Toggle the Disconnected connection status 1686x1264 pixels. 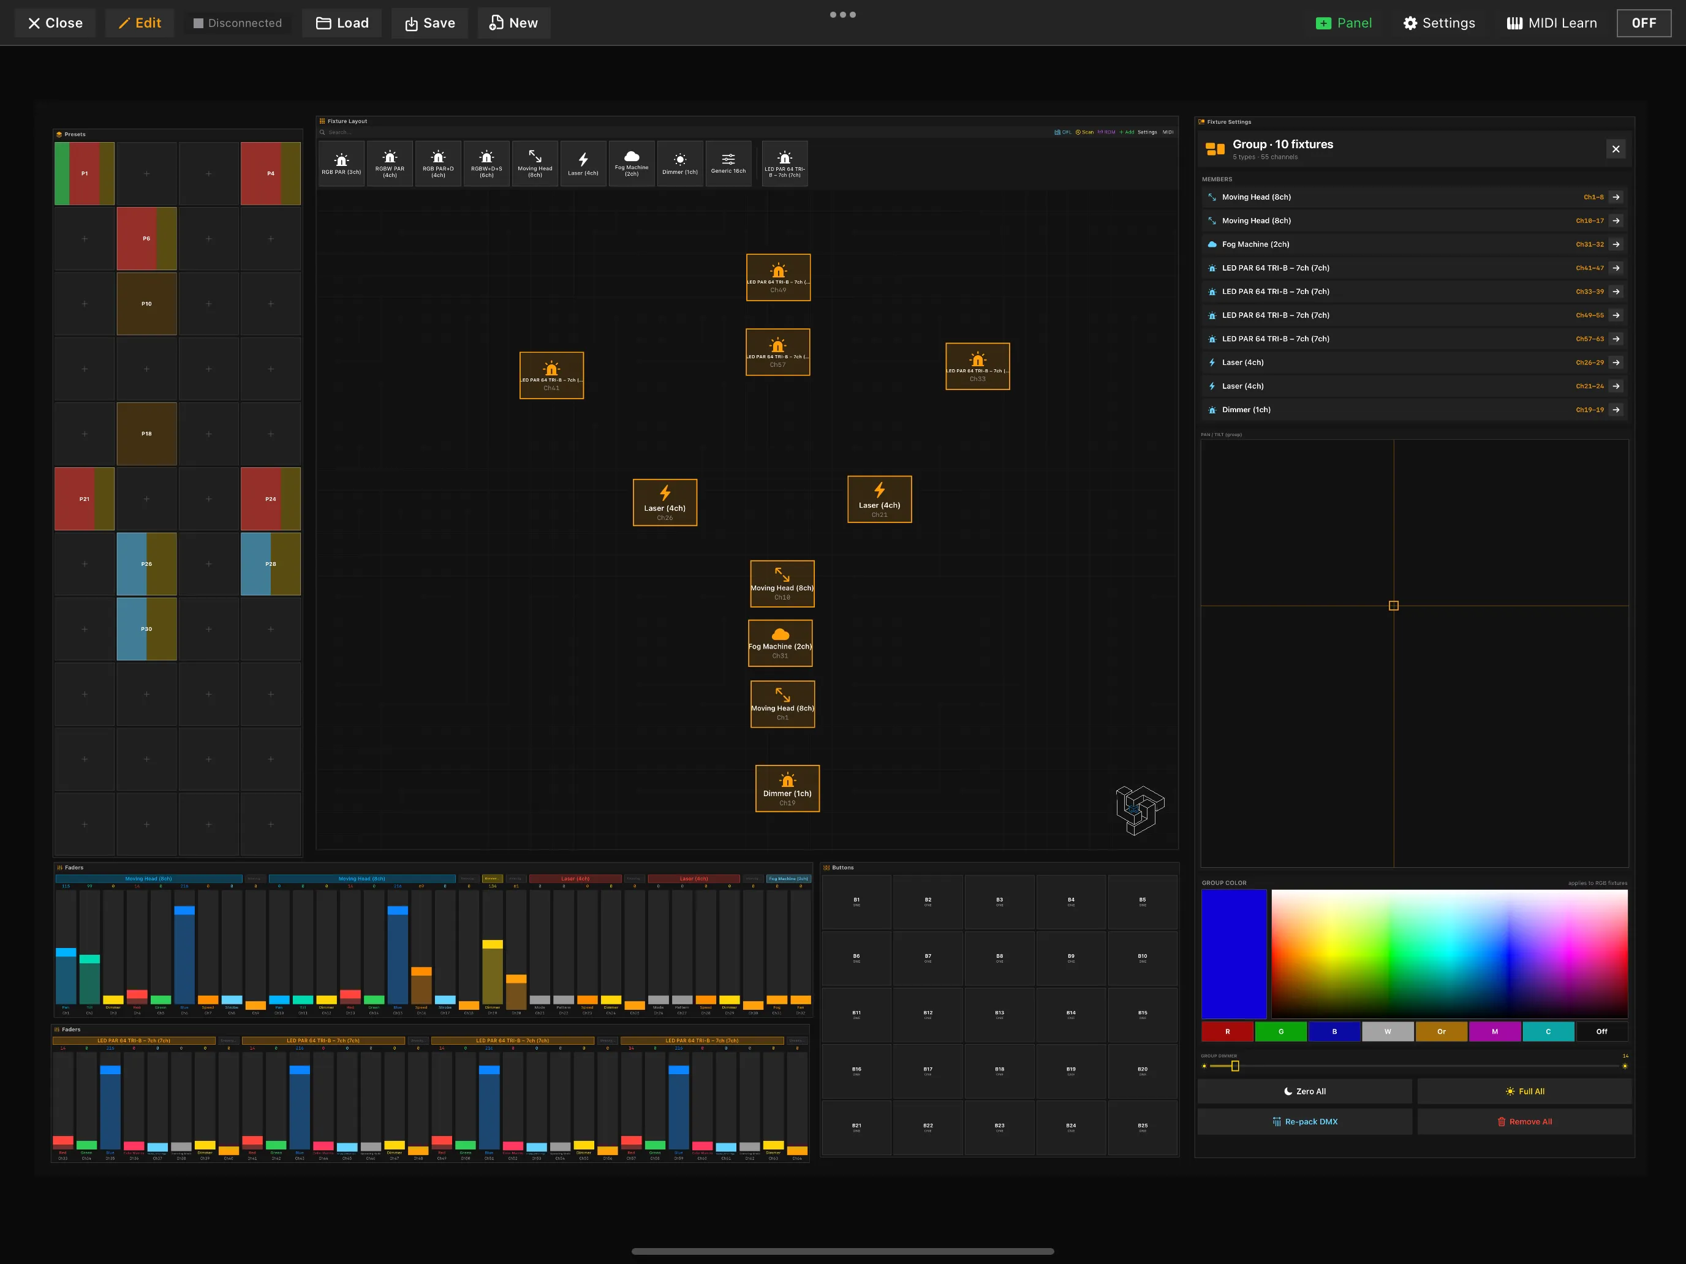[x=238, y=23]
